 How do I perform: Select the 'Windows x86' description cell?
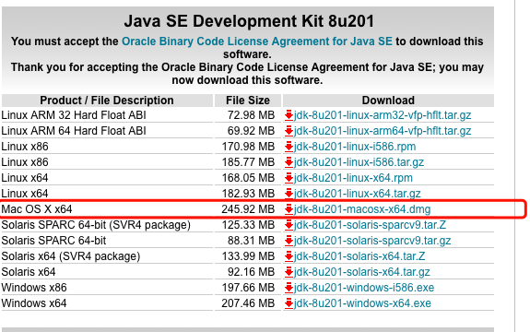(107, 288)
